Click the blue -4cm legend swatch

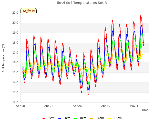click(60, 118)
